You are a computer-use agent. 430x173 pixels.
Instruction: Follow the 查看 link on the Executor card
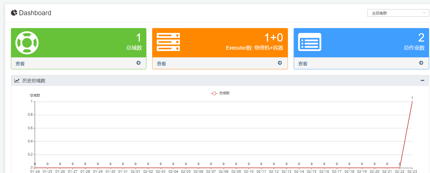pos(161,63)
